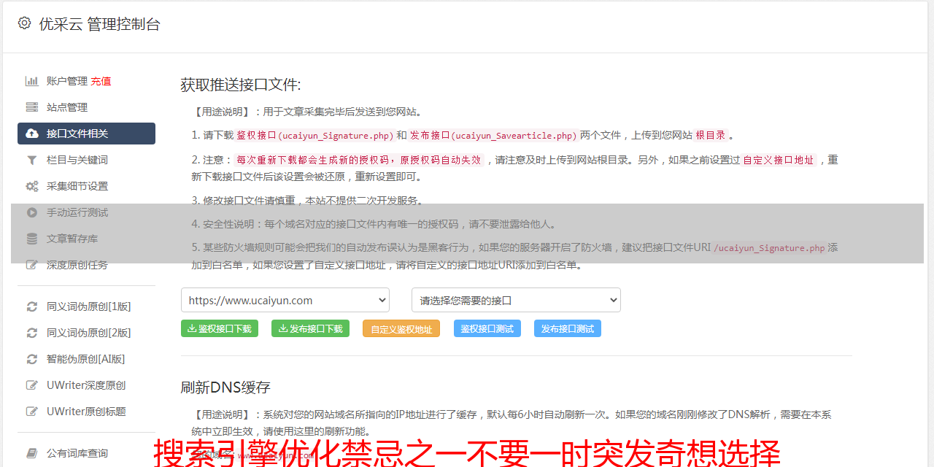Open the 请选择您需要的接口 dropdown
The width and height of the screenshot is (934, 467).
516,300
